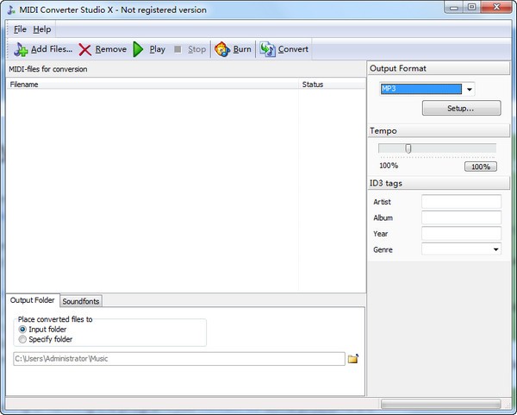Viewport: 517px width, 415px height.
Task: Click the Setup... button
Action: coord(461,109)
